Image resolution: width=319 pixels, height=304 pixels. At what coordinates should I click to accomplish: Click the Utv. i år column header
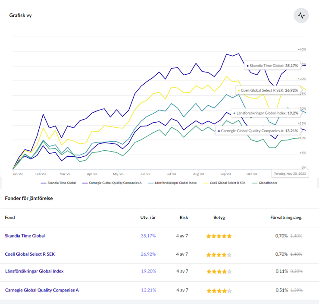148,217
